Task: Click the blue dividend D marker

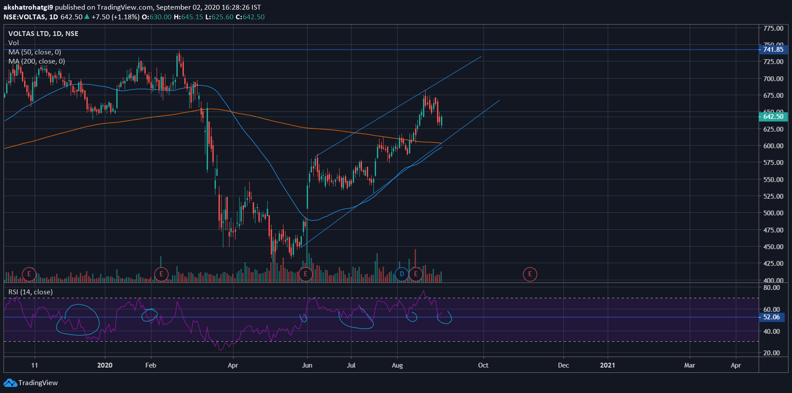Action: pos(401,275)
